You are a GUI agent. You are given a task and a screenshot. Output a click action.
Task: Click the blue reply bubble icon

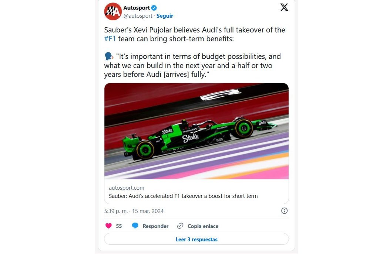[x=135, y=226]
